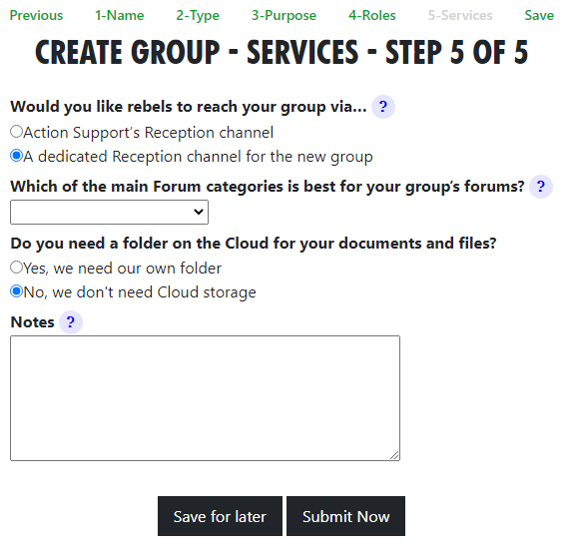Open help icon next to Forum categories question

tap(541, 187)
